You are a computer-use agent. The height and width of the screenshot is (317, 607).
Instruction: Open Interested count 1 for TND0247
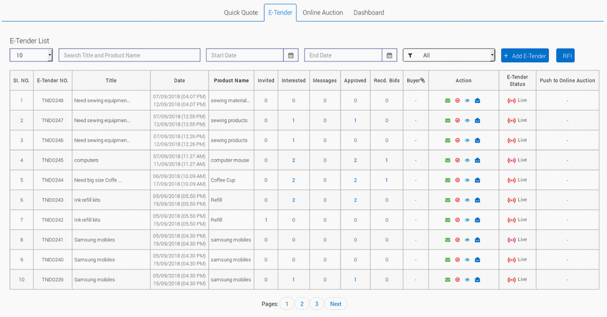pos(293,120)
